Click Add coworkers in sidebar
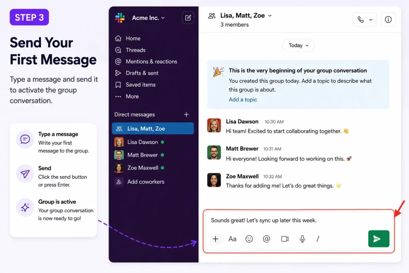Screen dimensions: 409x273 [146, 181]
